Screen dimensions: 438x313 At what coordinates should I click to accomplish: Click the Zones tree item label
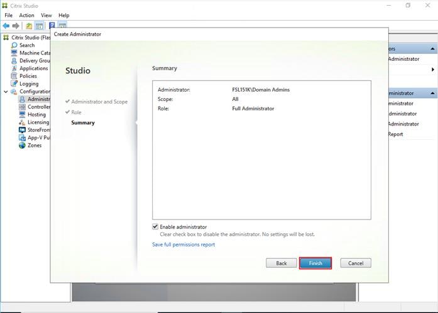35,146
